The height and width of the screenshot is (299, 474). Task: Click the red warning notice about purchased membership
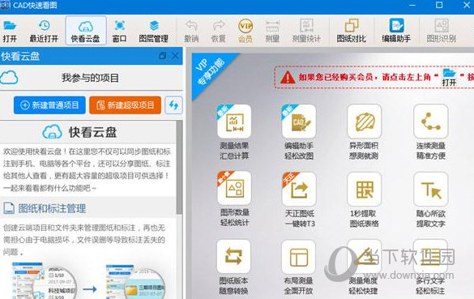[374, 78]
